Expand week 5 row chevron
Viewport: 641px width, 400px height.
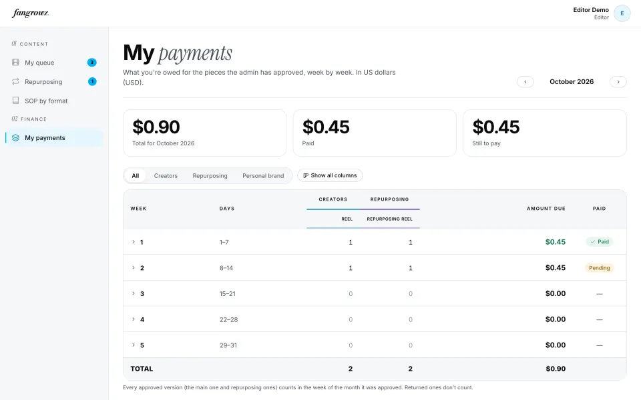click(134, 345)
